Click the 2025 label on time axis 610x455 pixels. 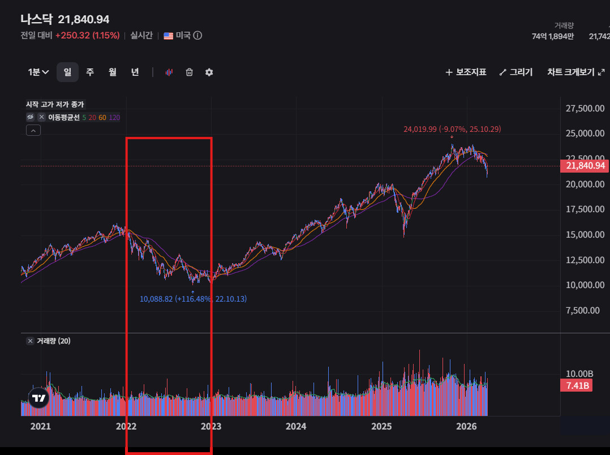click(x=381, y=427)
